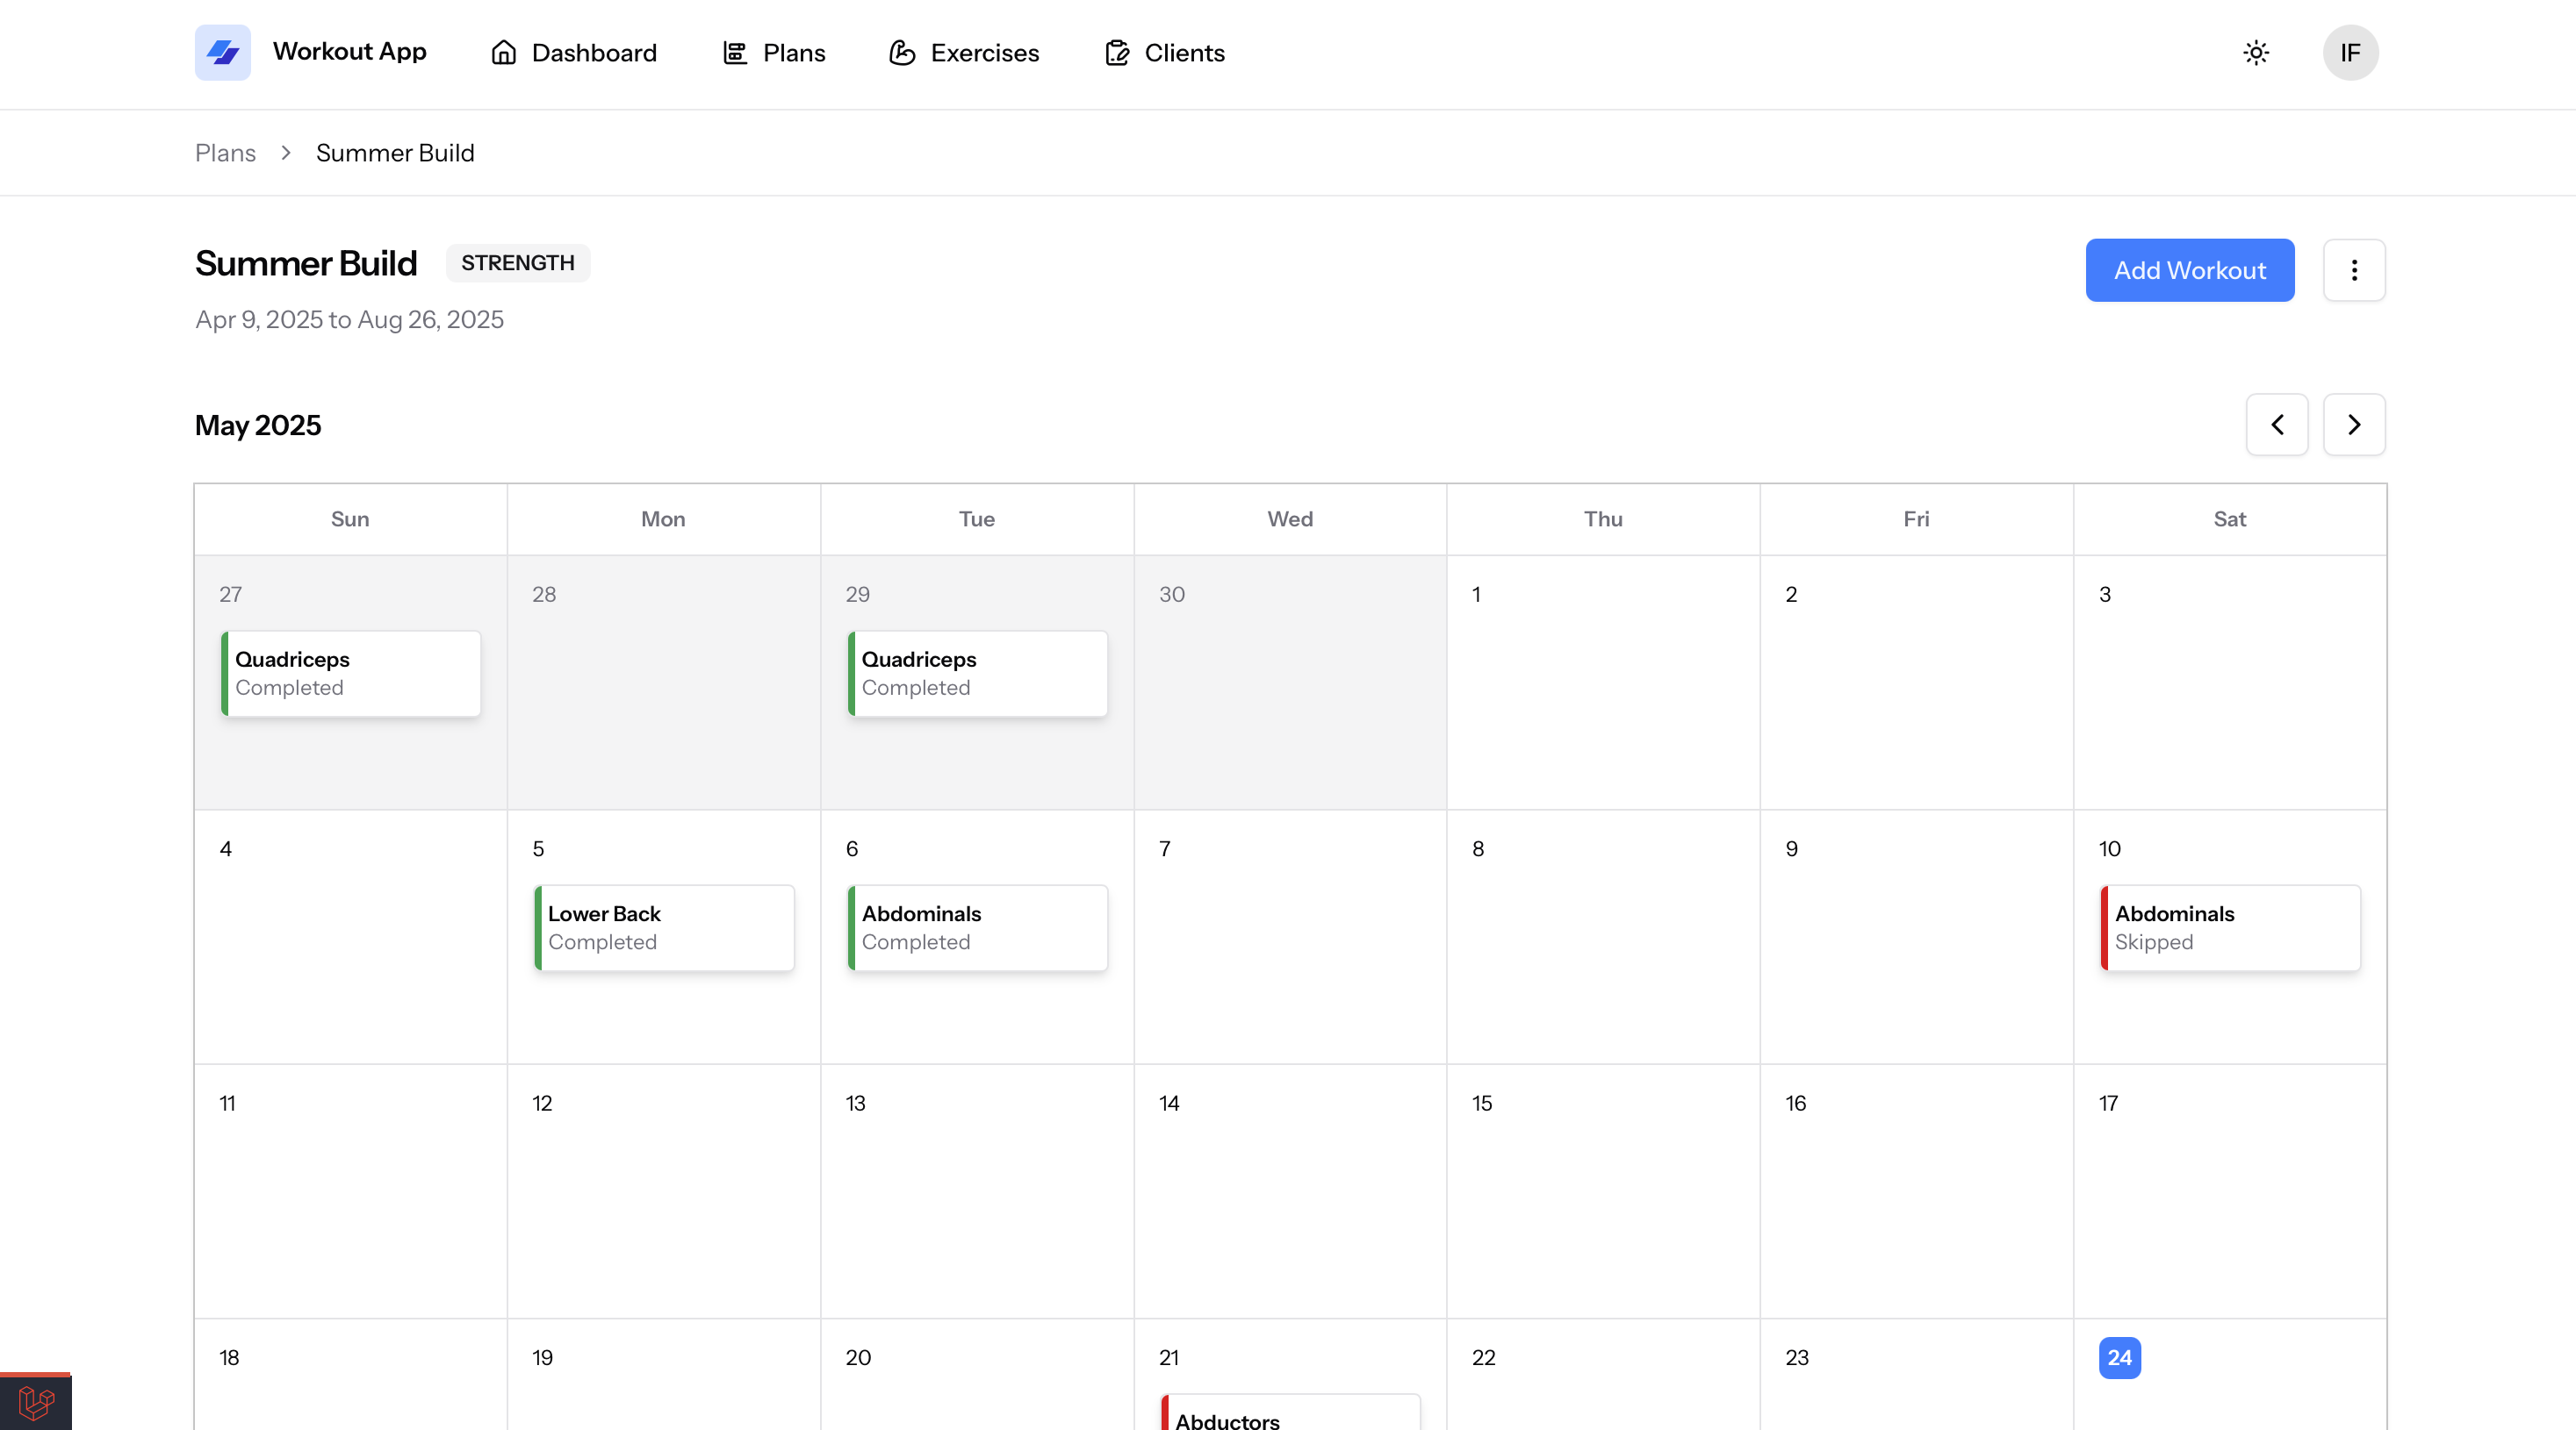
Task: Select the day 9 cell
Action: click(x=1917, y=937)
